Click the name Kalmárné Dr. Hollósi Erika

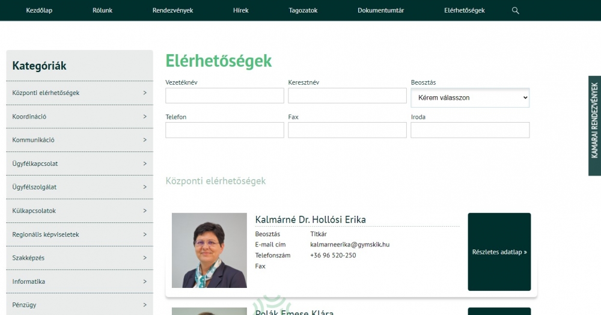coord(311,219)
